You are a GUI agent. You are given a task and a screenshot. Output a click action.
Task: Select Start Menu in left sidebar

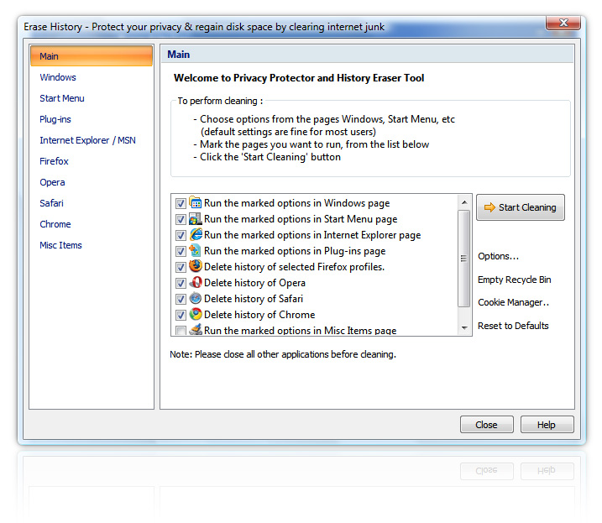(62, 98)
